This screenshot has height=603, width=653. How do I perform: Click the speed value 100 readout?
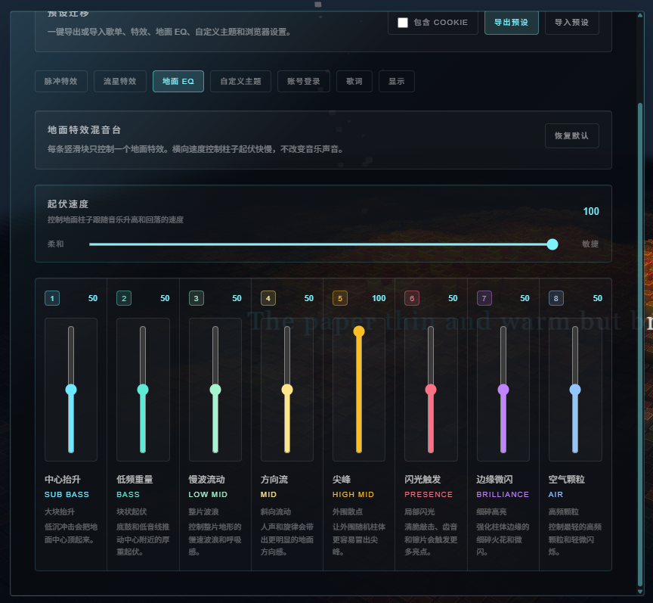point(591,211)
